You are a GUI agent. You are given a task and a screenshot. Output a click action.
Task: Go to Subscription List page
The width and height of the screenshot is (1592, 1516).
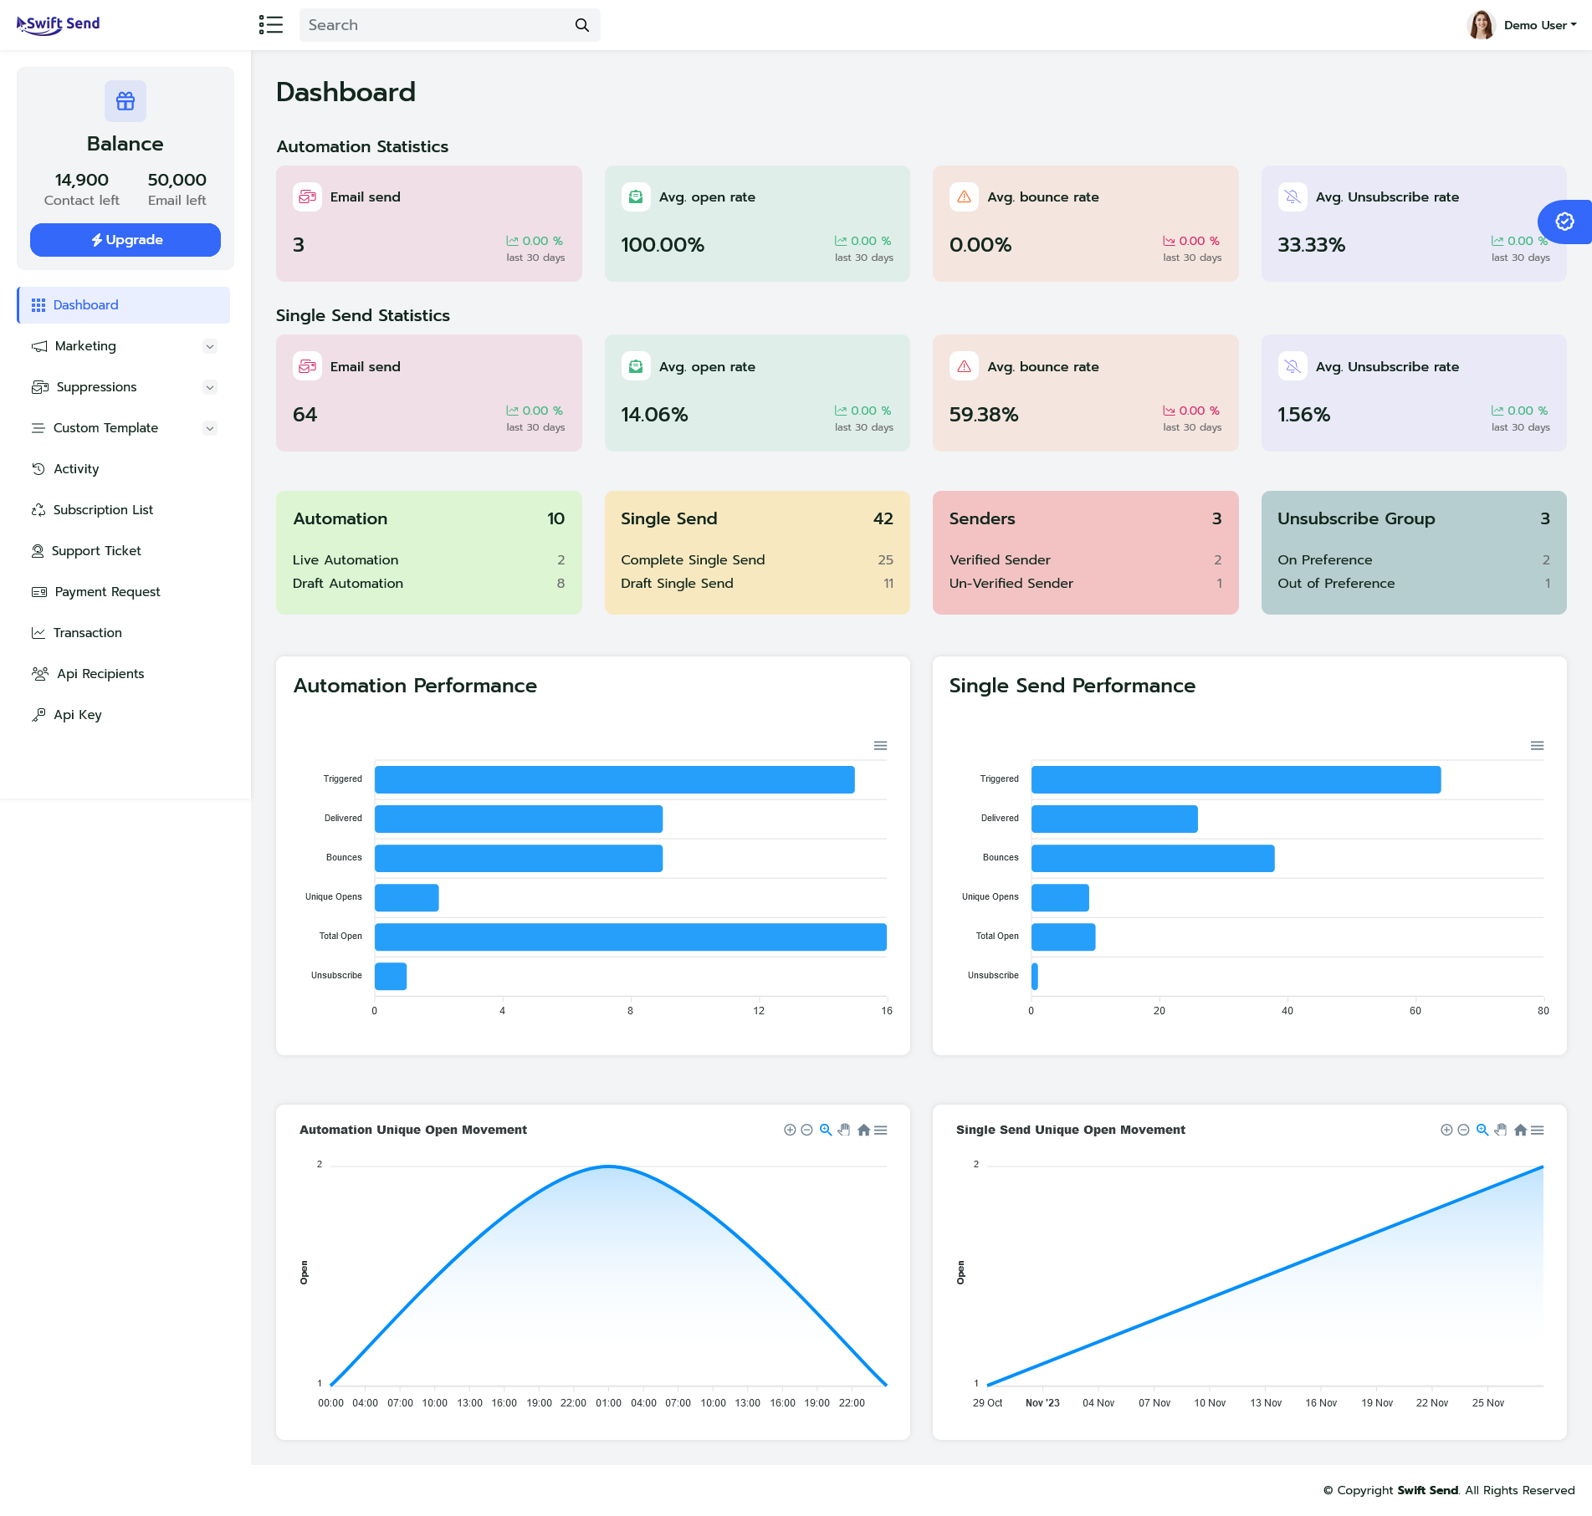(103, 510)
